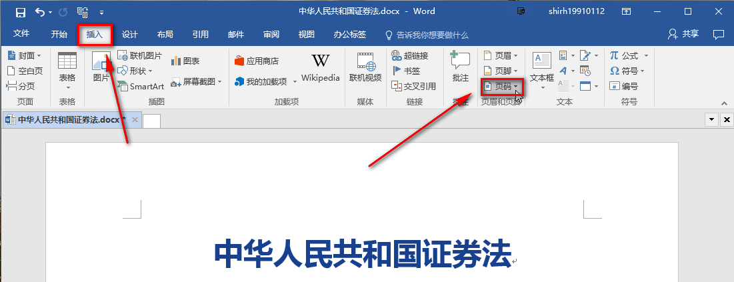Open the 应用商店 add-in store
The image size is (734, 282).
[x=257, y=61]
